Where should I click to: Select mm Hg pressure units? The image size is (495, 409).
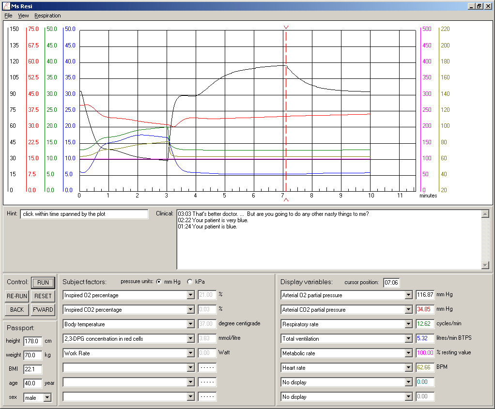coord(159,282)
